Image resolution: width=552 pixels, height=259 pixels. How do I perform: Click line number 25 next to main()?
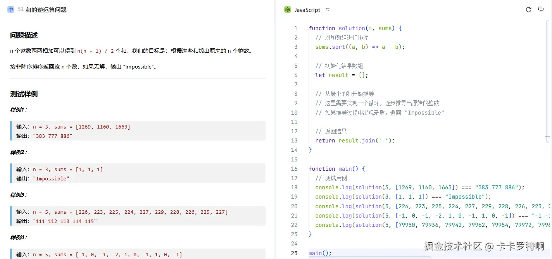click(x=294, y=253)
